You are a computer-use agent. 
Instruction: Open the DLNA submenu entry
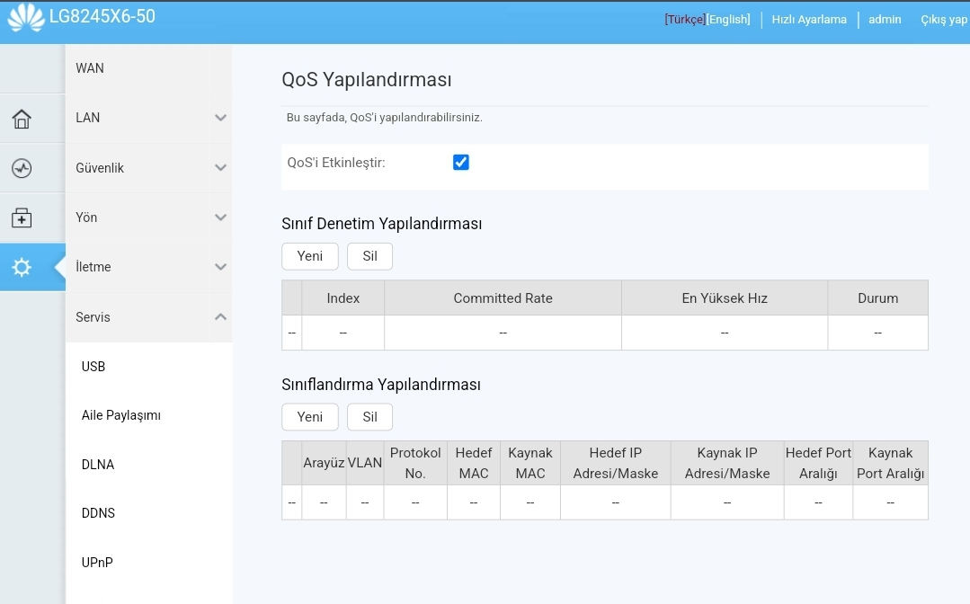(98, 465)
